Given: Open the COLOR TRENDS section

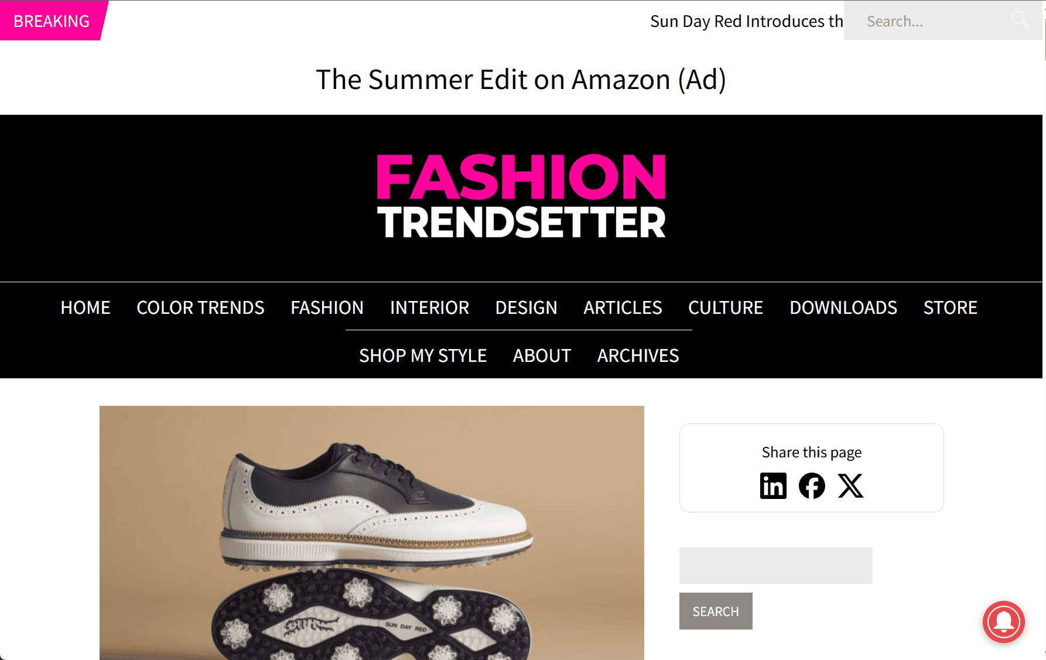Looking at the screenshot, I should [200, 307].
